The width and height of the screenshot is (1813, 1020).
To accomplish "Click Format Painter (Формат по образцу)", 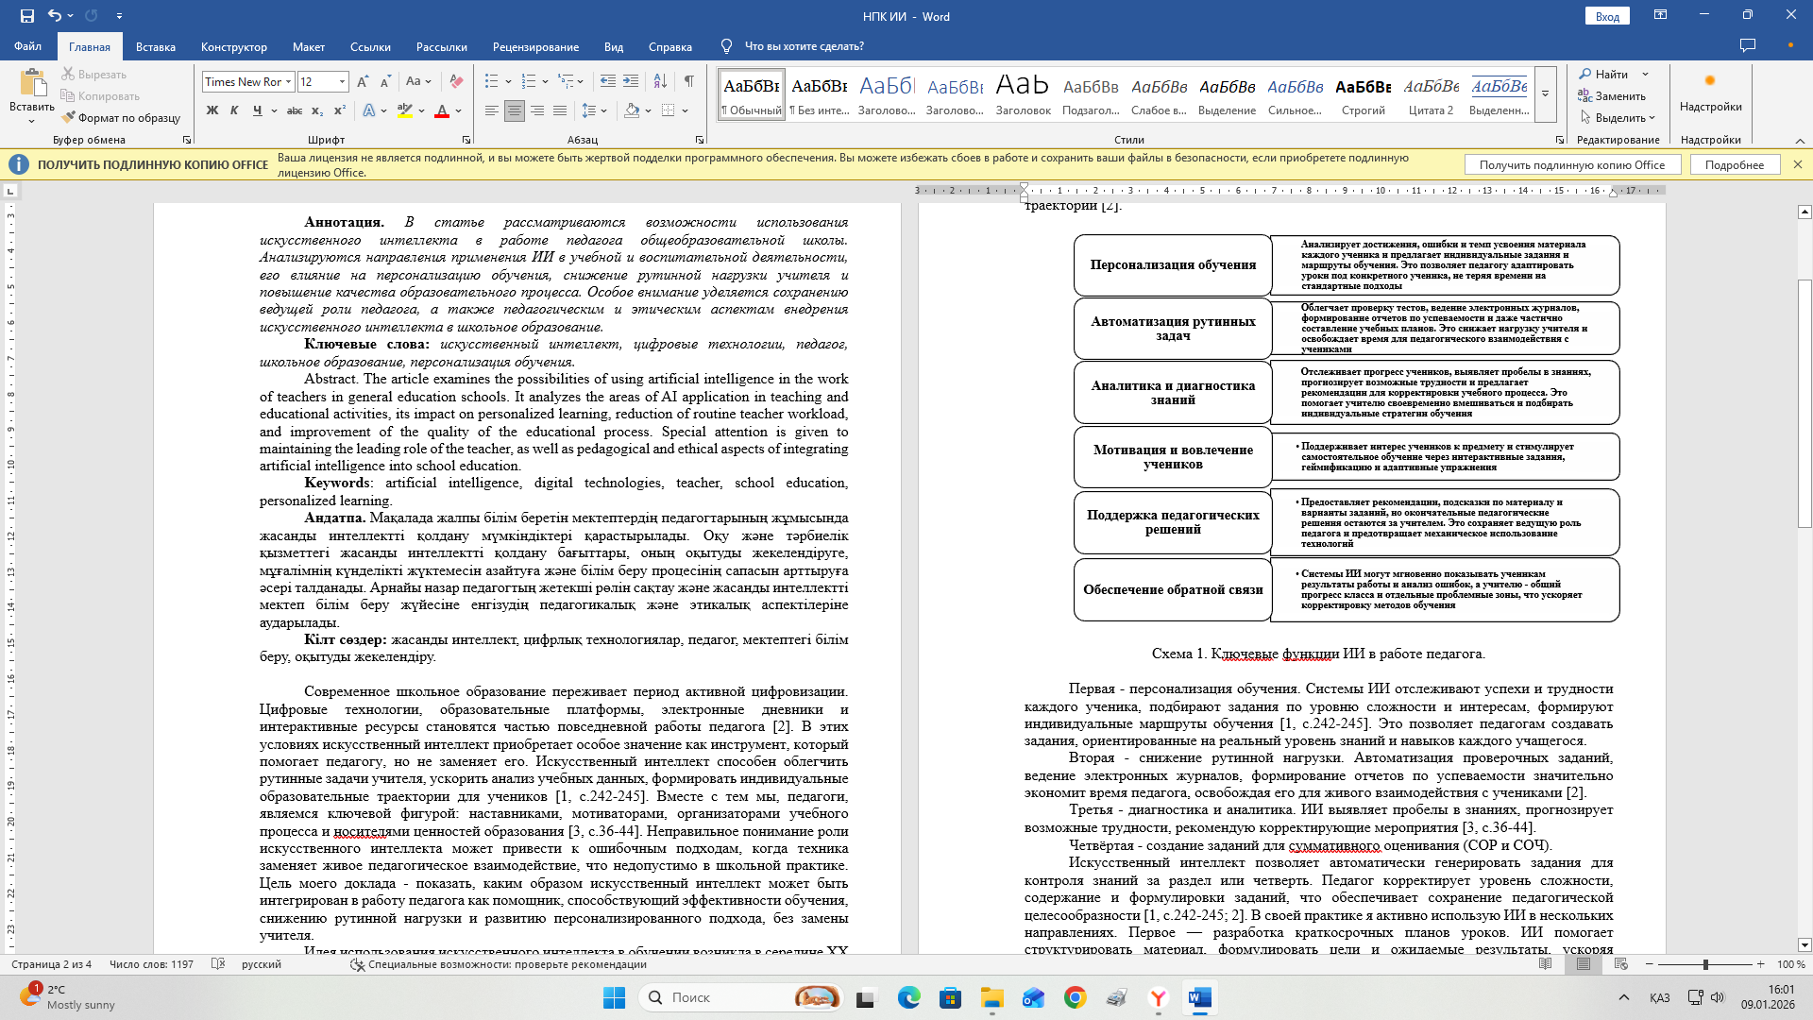I will point(121,118).
